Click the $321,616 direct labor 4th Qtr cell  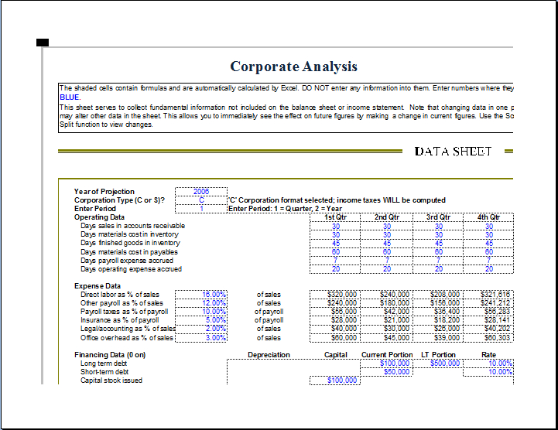click(488, 295)
